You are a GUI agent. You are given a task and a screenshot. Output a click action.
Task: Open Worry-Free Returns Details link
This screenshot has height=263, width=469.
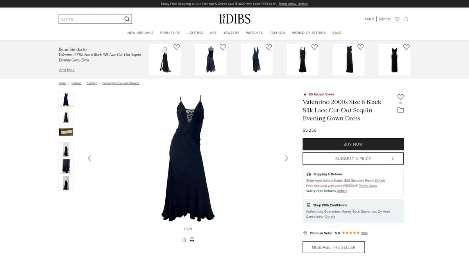[342, 191]
